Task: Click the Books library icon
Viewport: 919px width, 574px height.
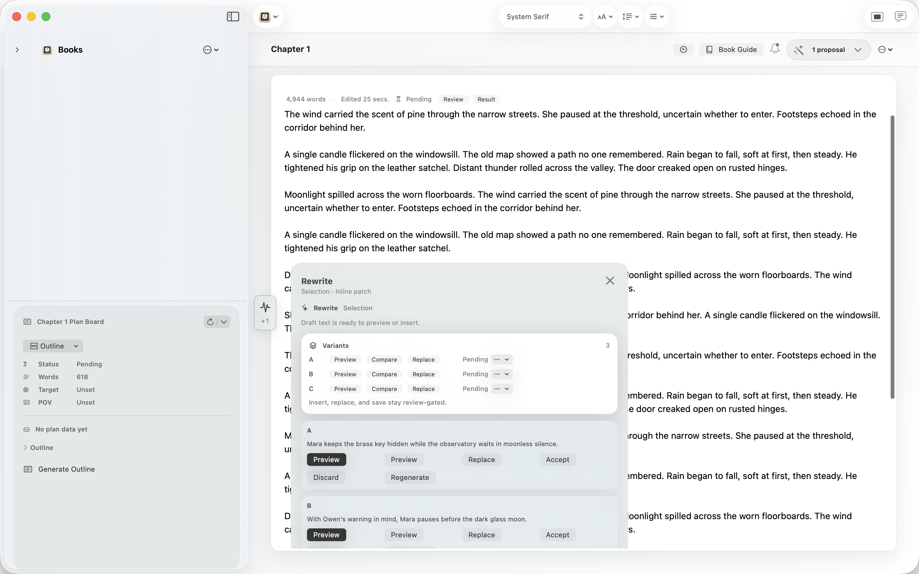Action: pos(47,50)
